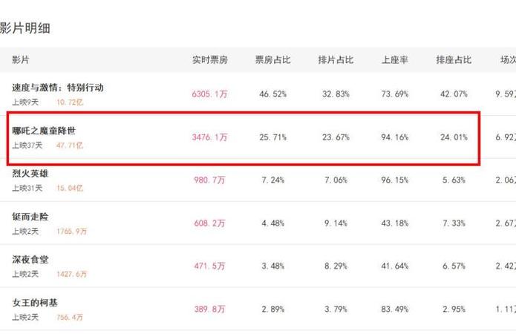Click the 影片明细 section heading

25,28
